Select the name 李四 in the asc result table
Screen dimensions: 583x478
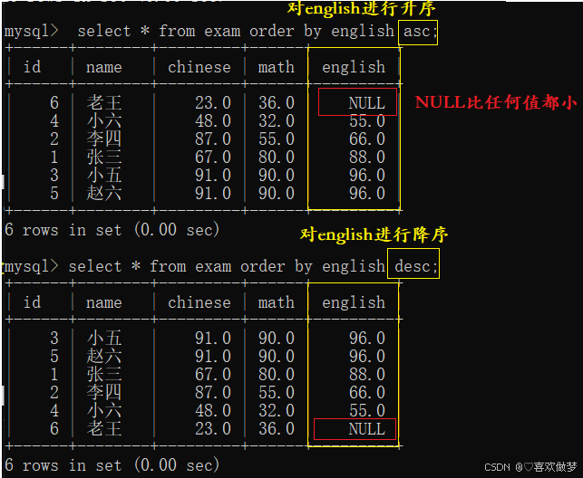point(104,139)
